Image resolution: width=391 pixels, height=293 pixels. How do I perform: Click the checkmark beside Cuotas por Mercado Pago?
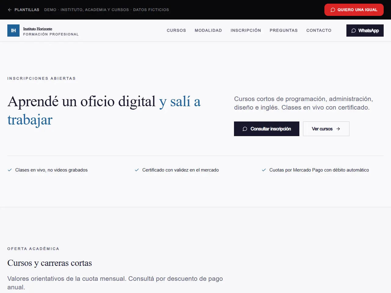click(x=264, y=170)
